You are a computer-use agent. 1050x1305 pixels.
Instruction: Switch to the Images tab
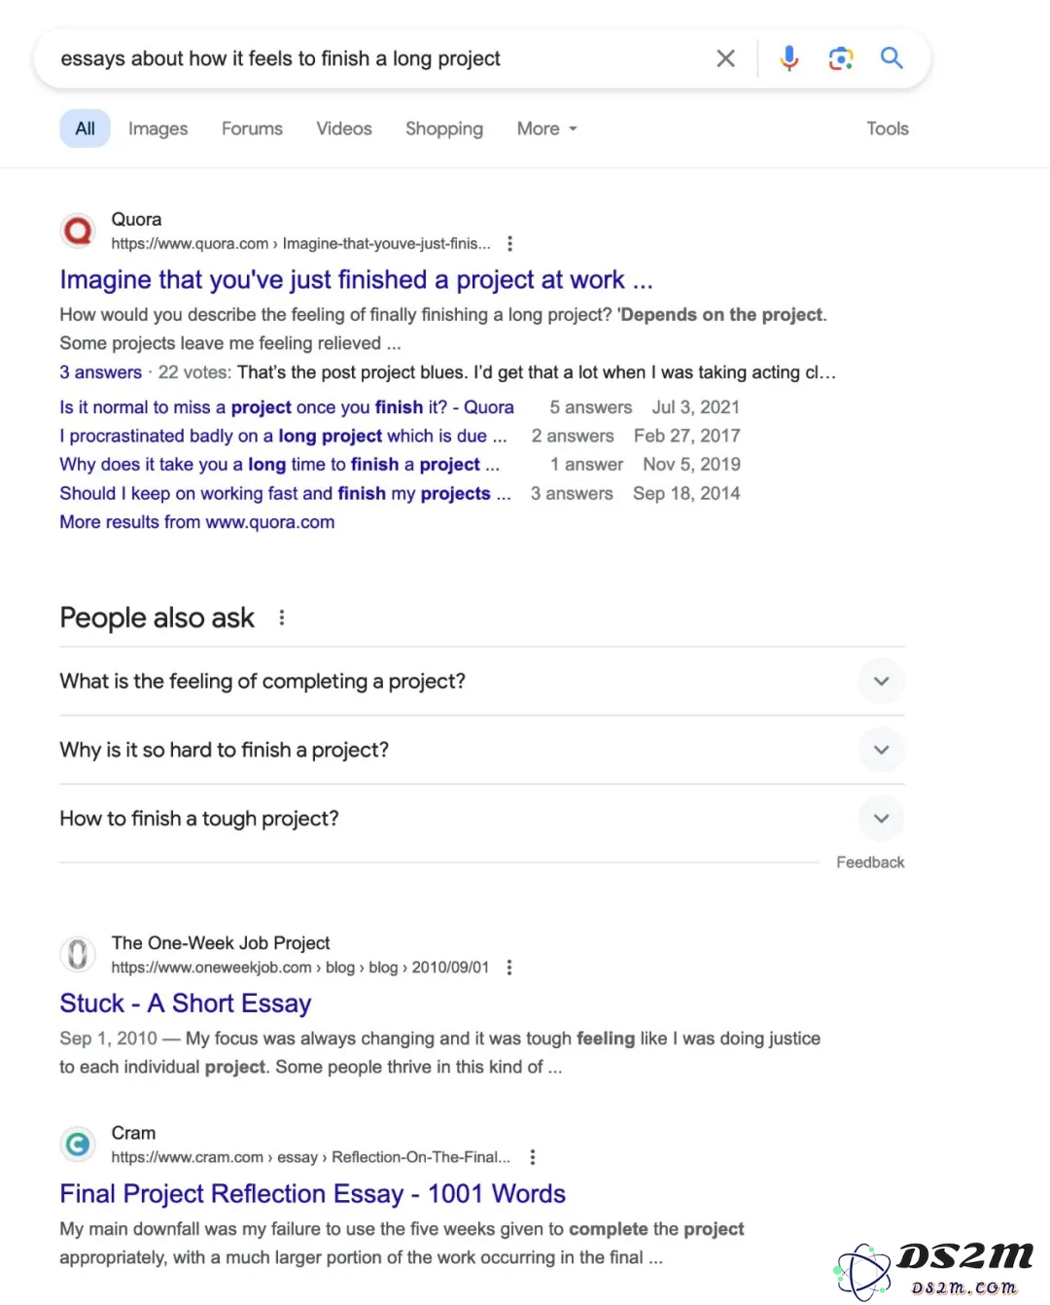click(157, 128)
